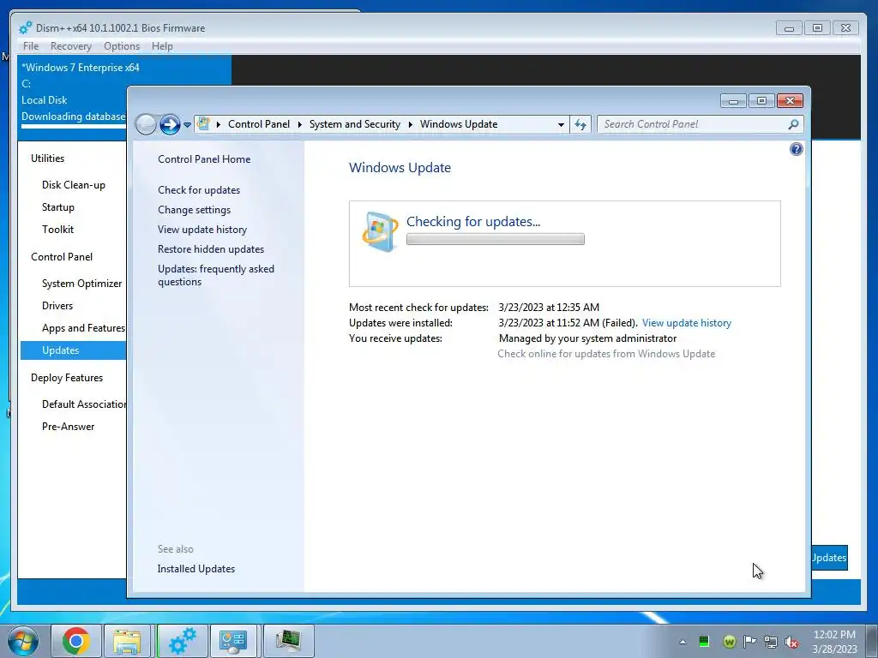
Task: Minimize the Windows Update window
Action: tap(734, 101)
